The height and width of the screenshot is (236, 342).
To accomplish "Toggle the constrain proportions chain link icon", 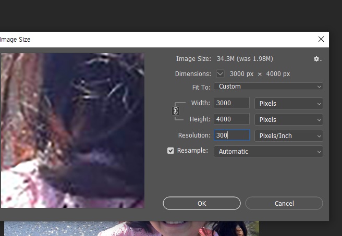I will tap(176, 111).
